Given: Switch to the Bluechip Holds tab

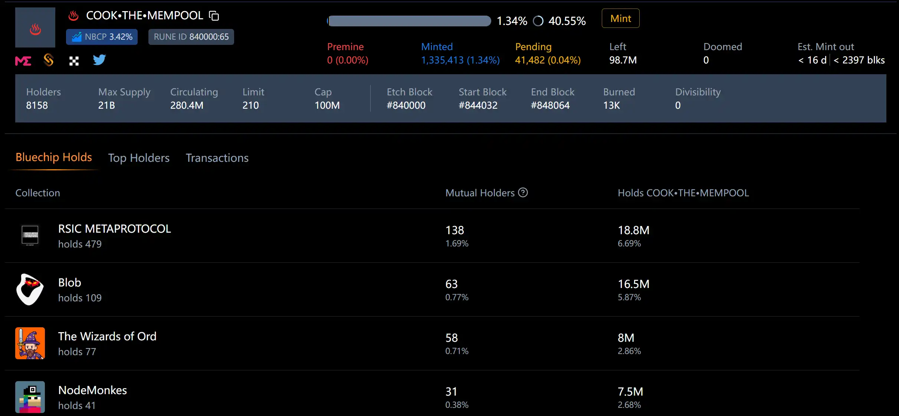Looking at the screenshot, I should click(54, 157).
